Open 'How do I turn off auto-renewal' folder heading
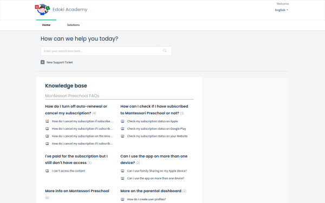The image size is (325, 203). point(76,109)
